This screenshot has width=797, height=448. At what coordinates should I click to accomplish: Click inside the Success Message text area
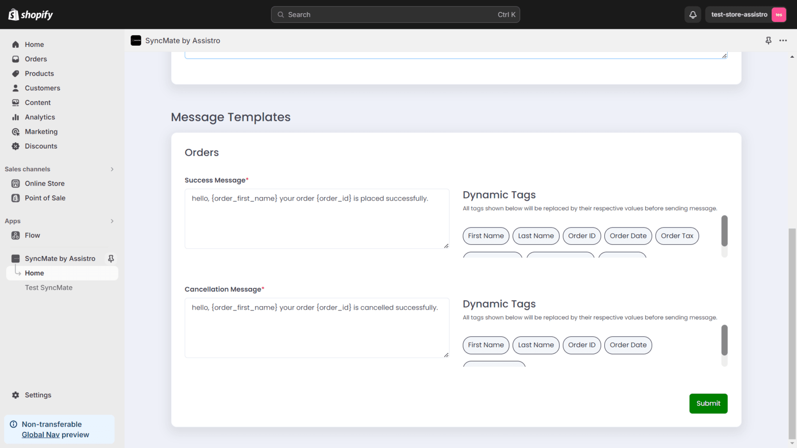pyautogui.click(x=317, y=219)
